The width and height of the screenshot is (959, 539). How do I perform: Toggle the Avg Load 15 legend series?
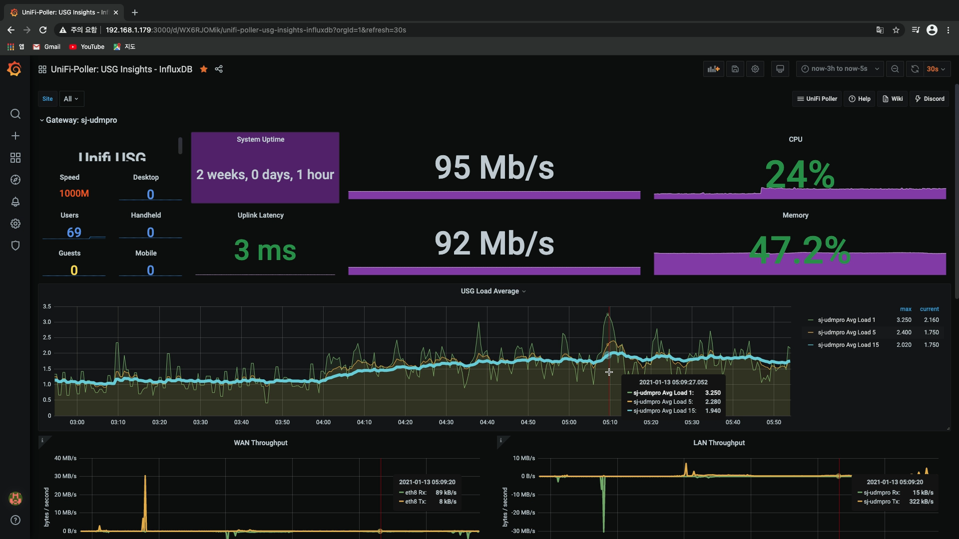click(848, 345)
